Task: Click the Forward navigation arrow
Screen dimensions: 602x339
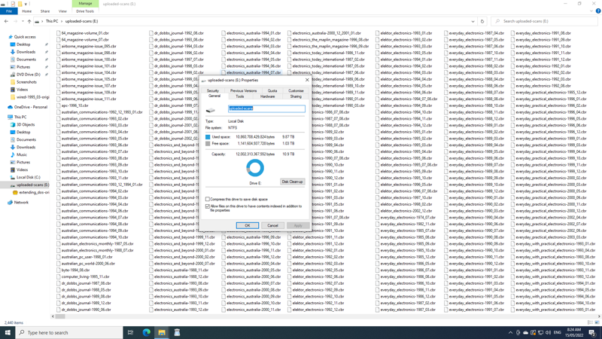Action: [x=15, y=21]
